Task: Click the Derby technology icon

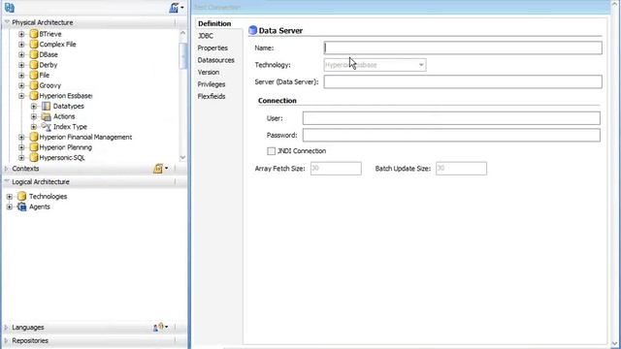Action: (x=34, y=65)
